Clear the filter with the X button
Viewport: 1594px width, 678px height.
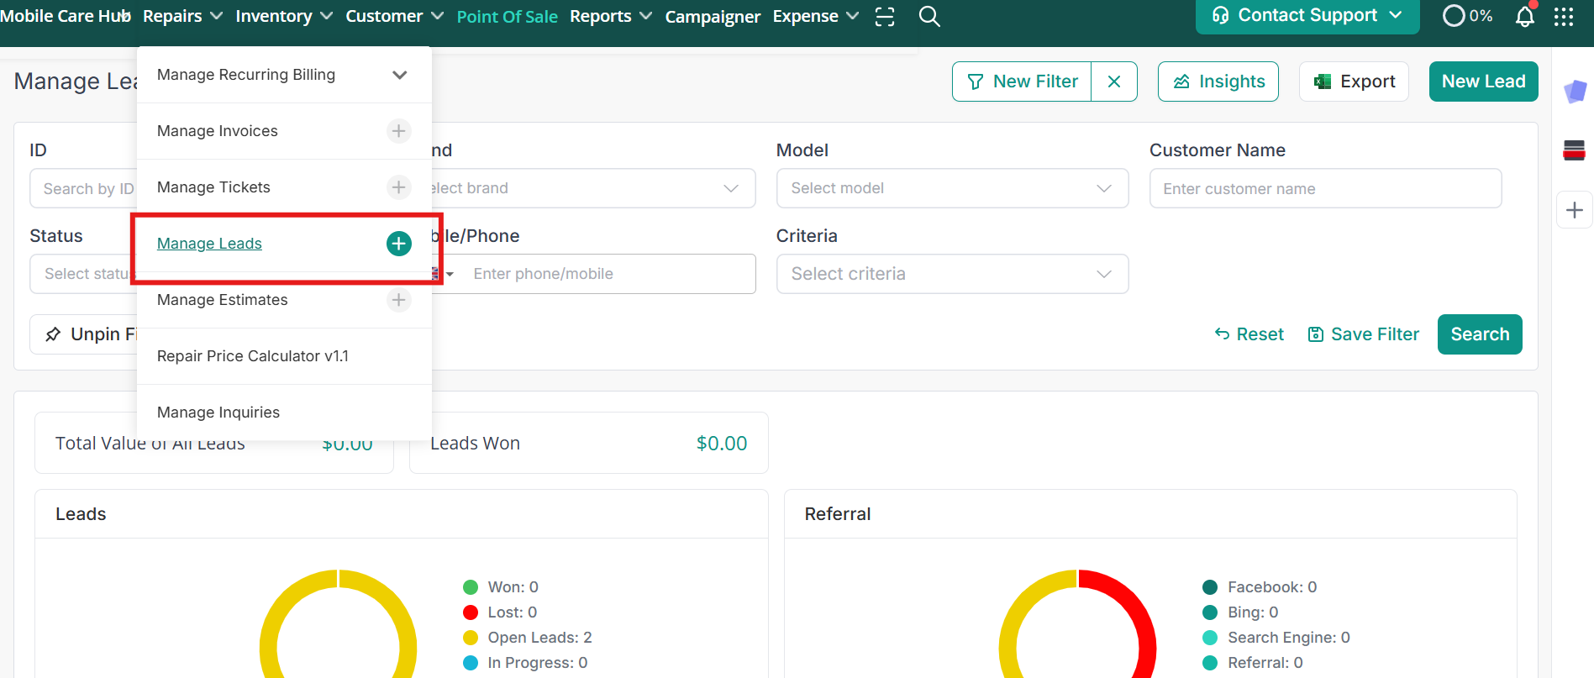pyautogui.click(x=1113, y=81)
